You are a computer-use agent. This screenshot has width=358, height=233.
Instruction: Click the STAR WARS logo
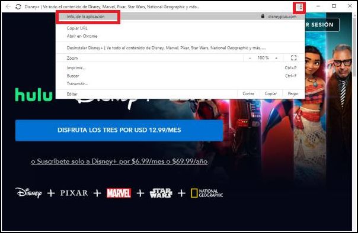coord(161,193)
